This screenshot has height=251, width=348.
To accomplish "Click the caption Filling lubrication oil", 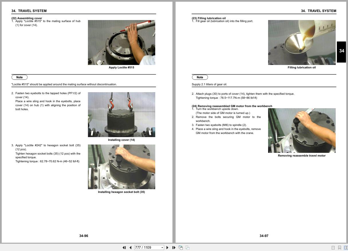I will coord(302,68).
